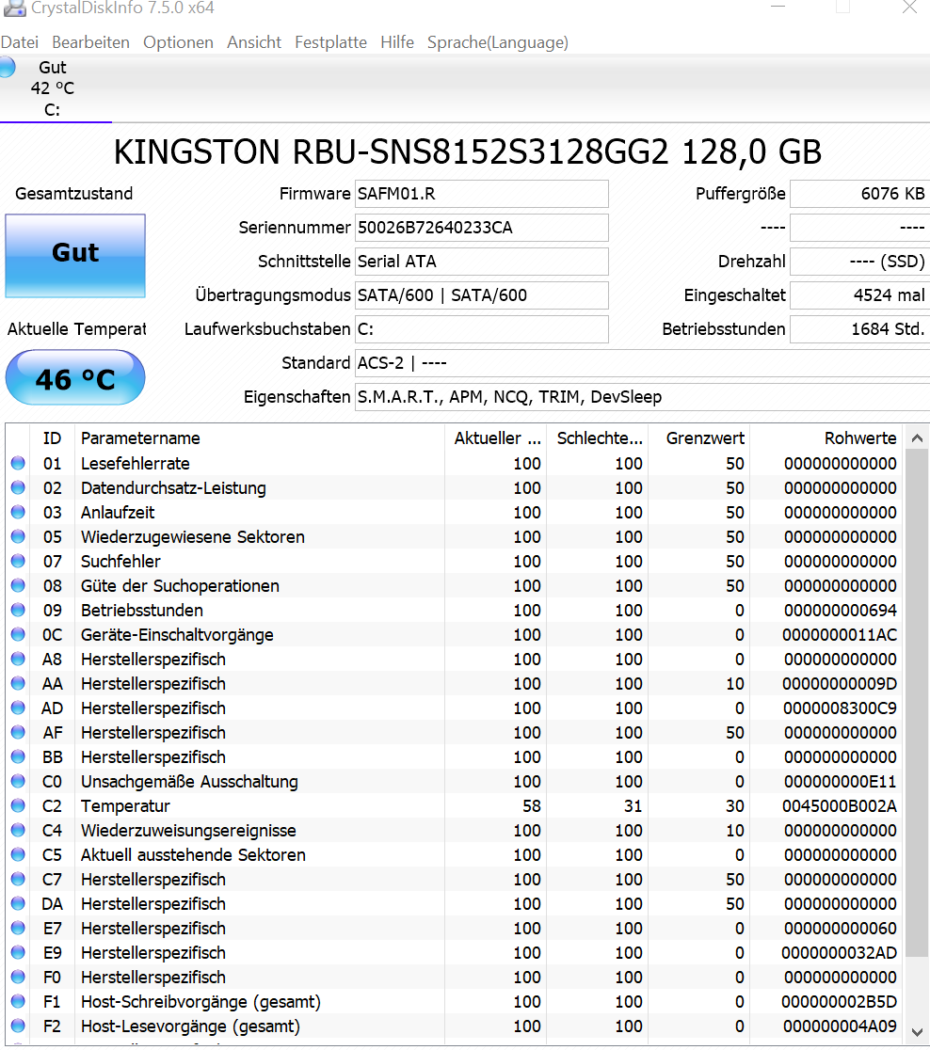Click status dot for Wiederzugewiesene Sektoren row
The image size is (930, 1050).
pos(18,536)
